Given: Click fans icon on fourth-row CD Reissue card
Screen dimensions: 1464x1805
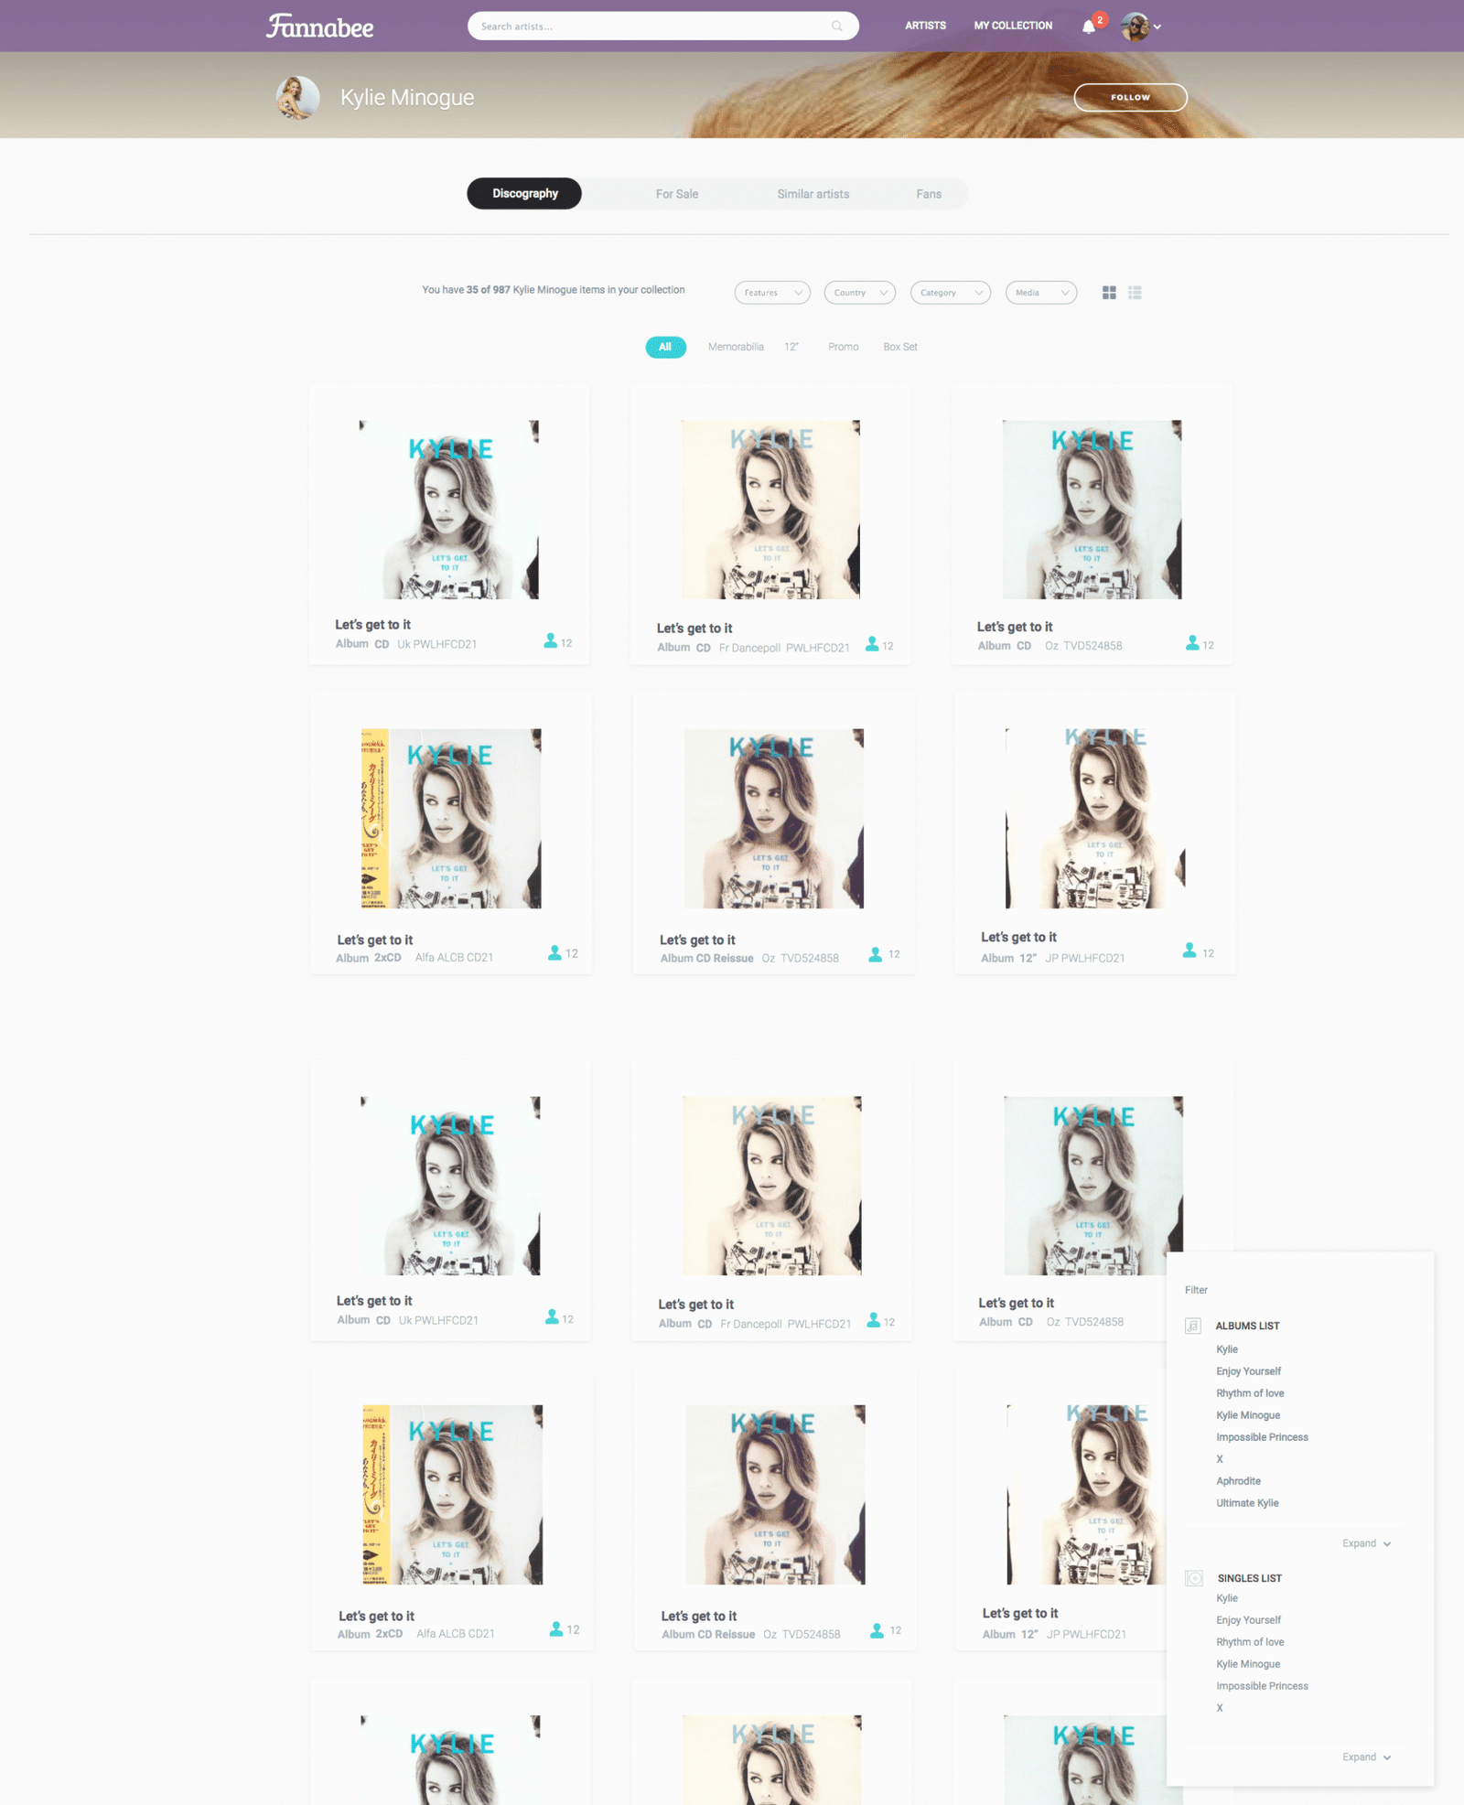Looking at the screenshot, I should (x=877, y=1630).
